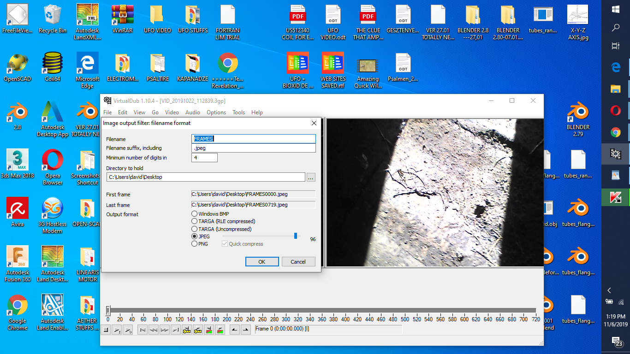Jump to the start of the video

pyautogui.click(x=143, y=330)
